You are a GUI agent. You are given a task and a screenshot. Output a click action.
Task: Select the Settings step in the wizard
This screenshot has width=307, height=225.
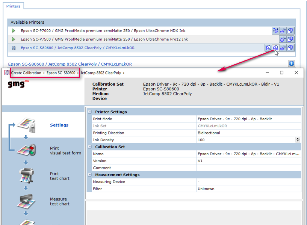[x=59, y=125]
